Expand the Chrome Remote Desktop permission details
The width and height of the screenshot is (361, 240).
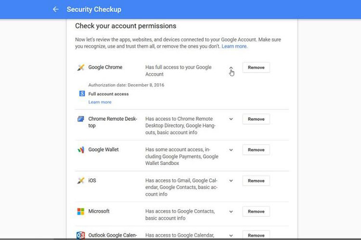tap(231, 119)
